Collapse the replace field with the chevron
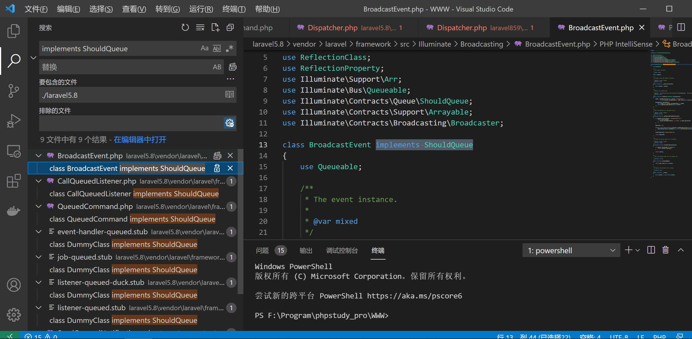This screenshot has width=692, height=339. (x=33, y=58)
